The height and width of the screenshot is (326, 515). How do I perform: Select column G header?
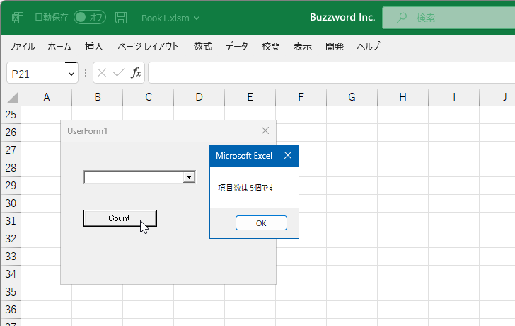(352, 97)
